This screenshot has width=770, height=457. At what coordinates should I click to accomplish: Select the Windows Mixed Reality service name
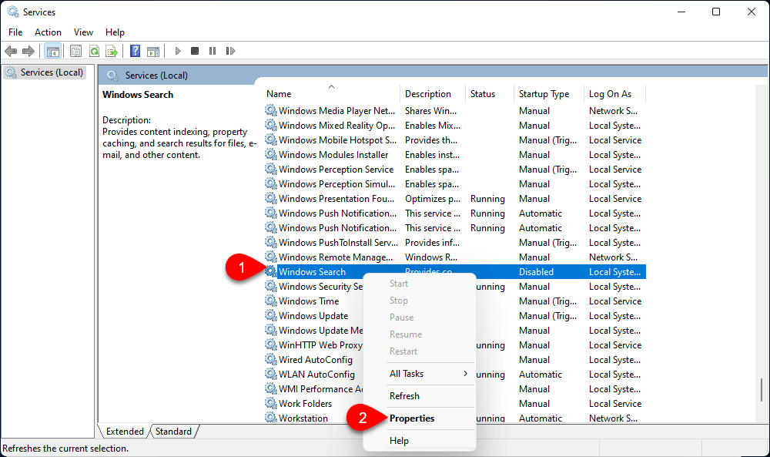click(x=337, y=126)
